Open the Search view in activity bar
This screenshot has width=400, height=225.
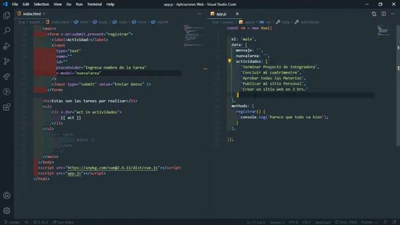pyautogui.click(x=7, y=31)
